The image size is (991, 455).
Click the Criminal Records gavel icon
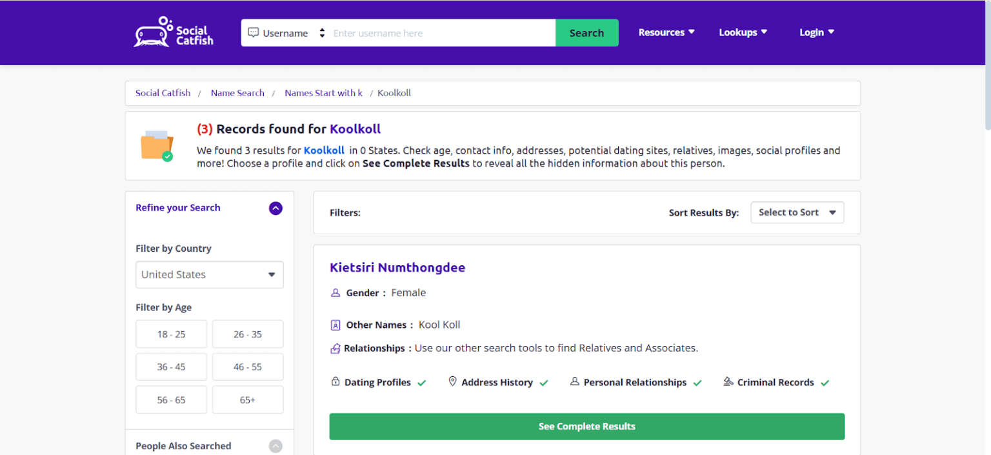point(728,381)
